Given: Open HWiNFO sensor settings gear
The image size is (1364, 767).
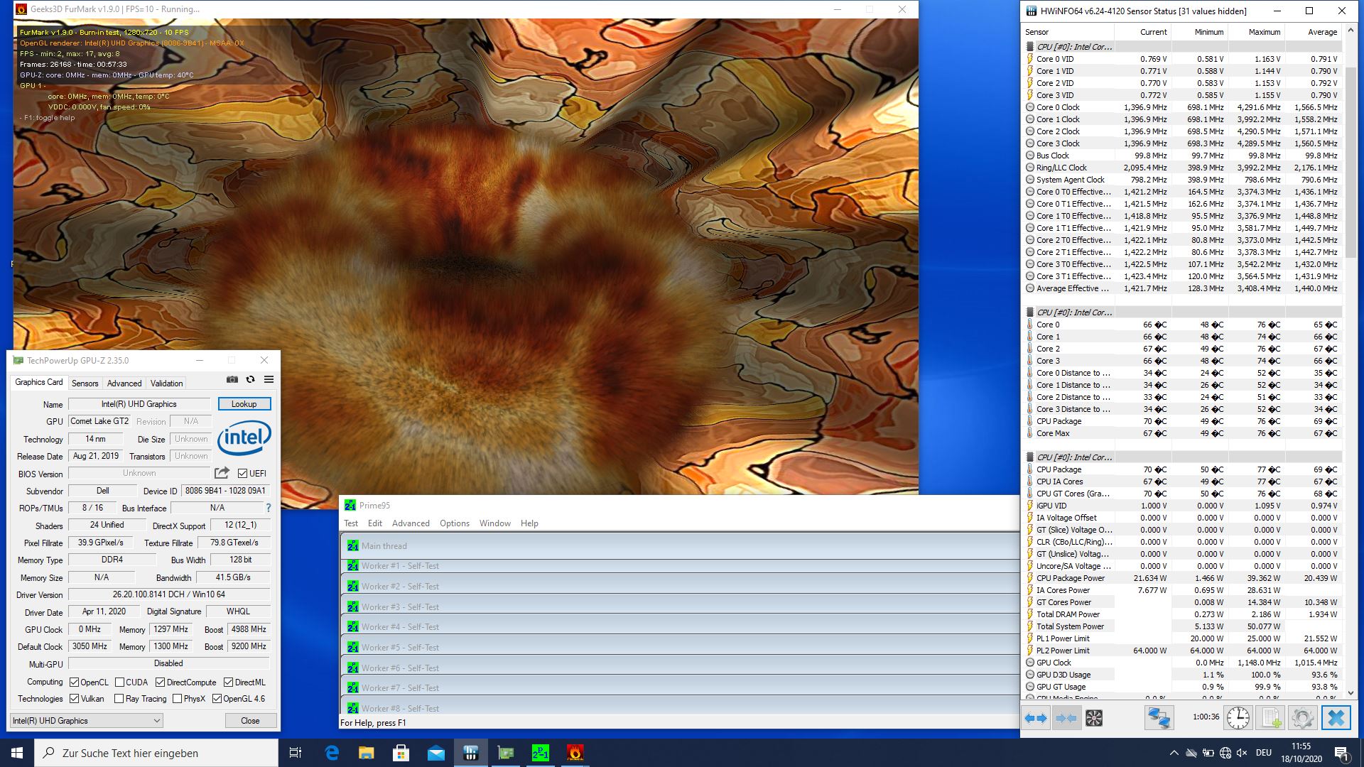Looking at the screenshot, I should pos(1302,718).
